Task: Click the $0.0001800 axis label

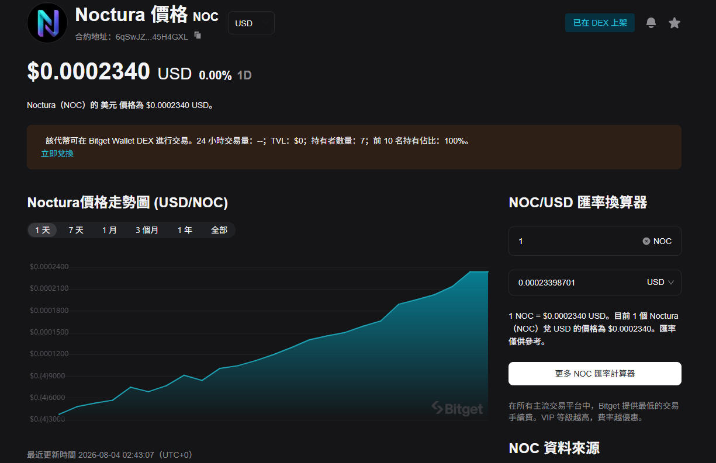Action: pyautogui.click(x=49, y=310)
